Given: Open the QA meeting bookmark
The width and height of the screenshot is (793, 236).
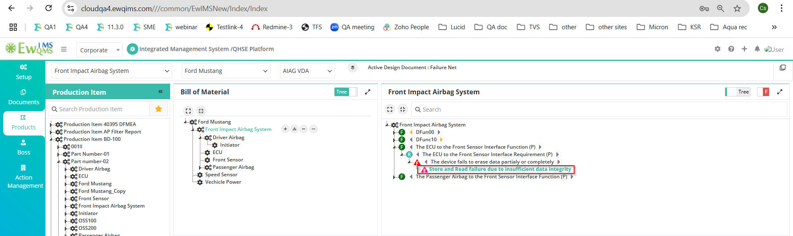Looking at the screenshot, I should point(352,27).
